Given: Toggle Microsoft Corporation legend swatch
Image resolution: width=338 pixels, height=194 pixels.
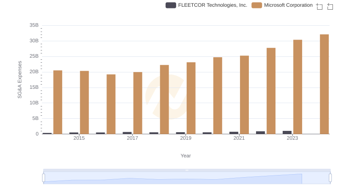Looking at the screenshot, I should tap(256, 5).
